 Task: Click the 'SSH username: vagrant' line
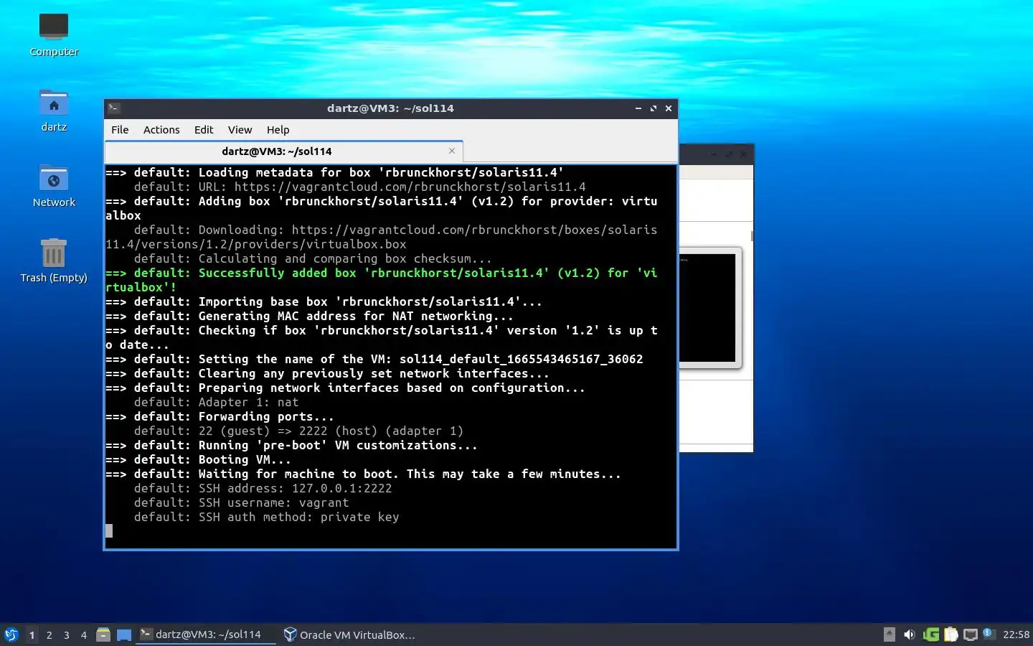(241, 502)
